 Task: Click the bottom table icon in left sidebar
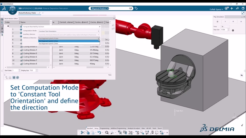click(x=2, y=34)
